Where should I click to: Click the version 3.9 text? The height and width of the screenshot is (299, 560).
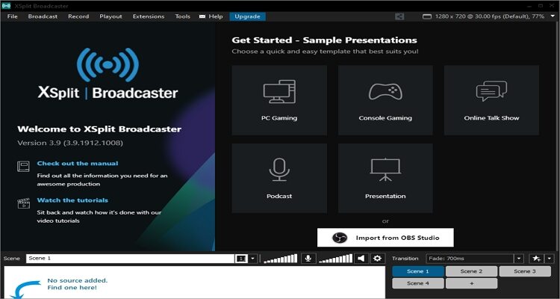70,143
